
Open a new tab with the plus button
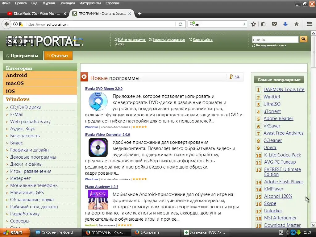tap(140, 14)
